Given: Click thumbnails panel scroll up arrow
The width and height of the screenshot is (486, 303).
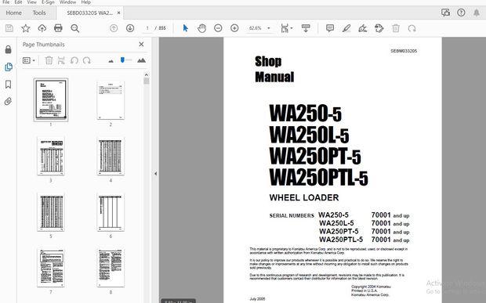Looking at the screenshot, I should click(x=147, y=74).
